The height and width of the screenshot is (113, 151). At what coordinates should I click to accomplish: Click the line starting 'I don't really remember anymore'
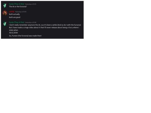[x=45, y=25]
